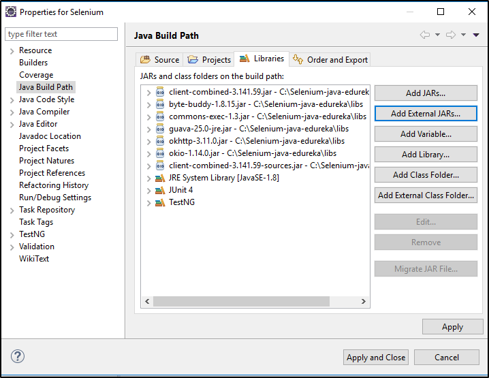
Task: Click the JUnit 4 library icon
Action: coord(160,190)
